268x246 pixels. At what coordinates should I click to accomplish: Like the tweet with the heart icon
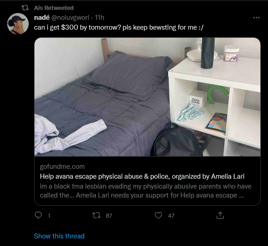[x=158, y=215]
